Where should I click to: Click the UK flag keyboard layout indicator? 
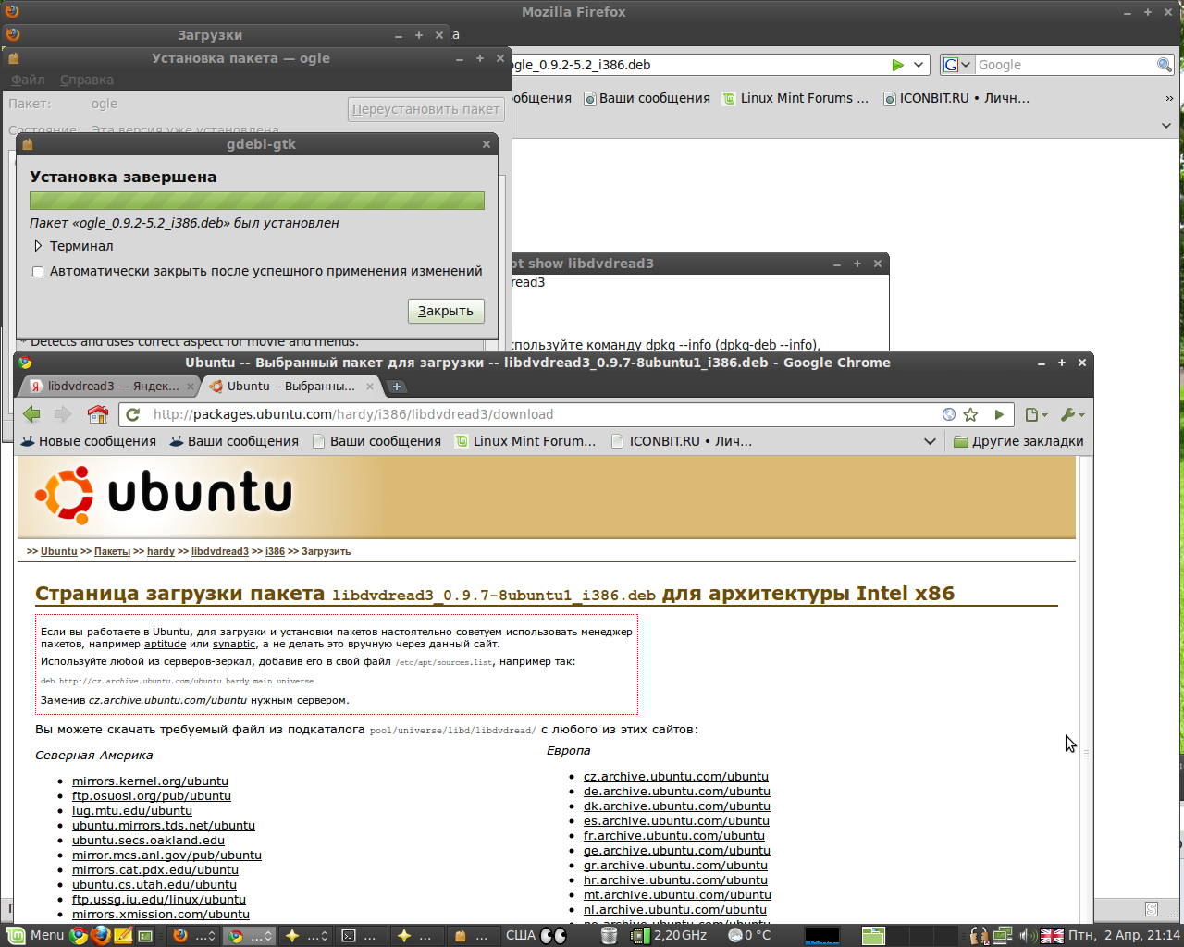[x=1052, y=935]
